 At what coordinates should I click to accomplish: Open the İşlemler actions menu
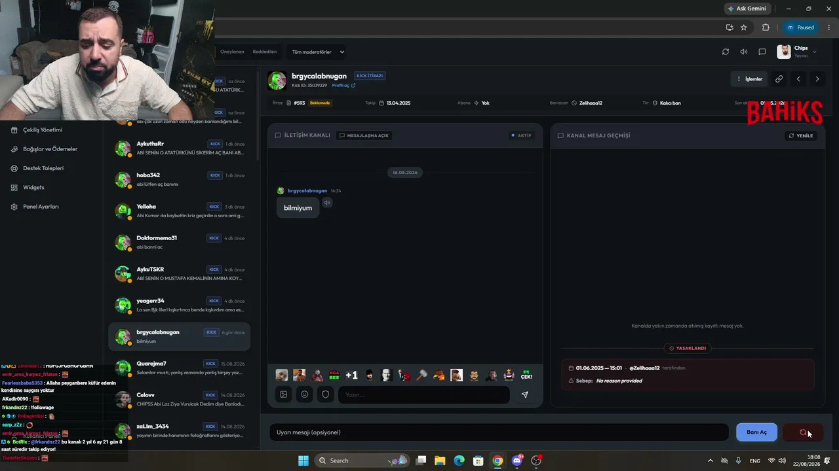749,79
